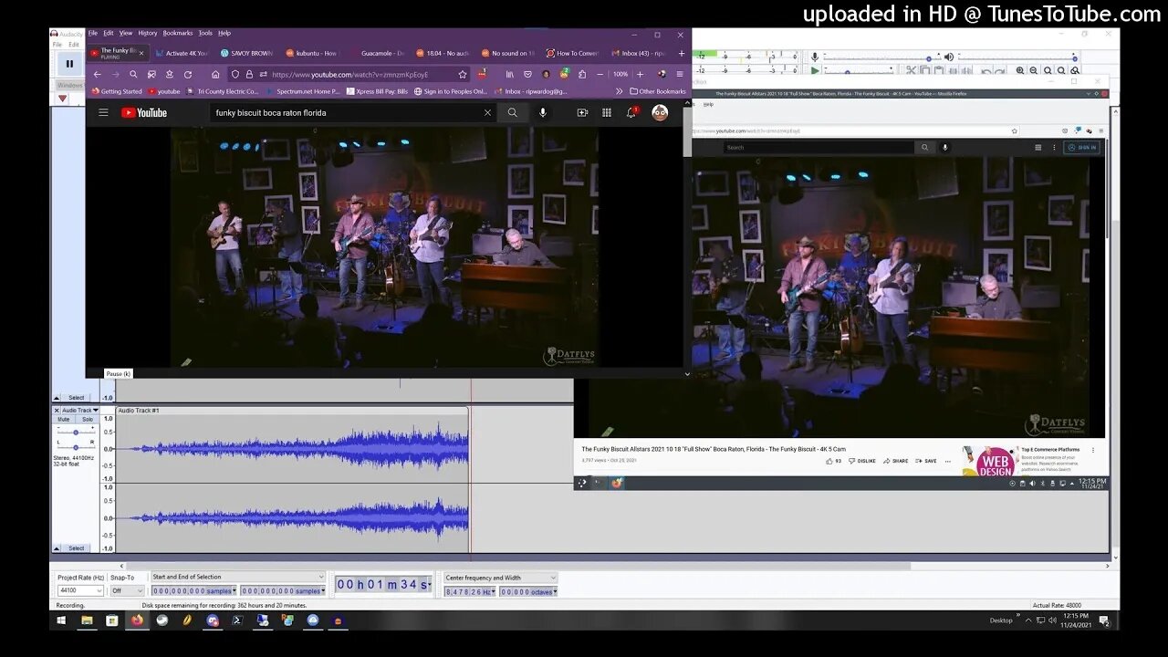The image size is (1168, 657).
Task: Solo the Audio Track
Action: [88, 420]
